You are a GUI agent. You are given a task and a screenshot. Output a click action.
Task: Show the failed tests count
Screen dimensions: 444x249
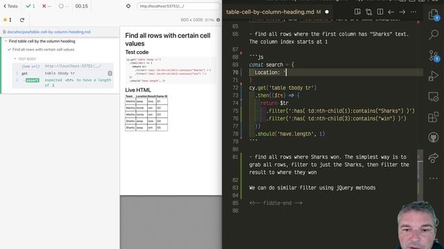click(x=46, y=6)
